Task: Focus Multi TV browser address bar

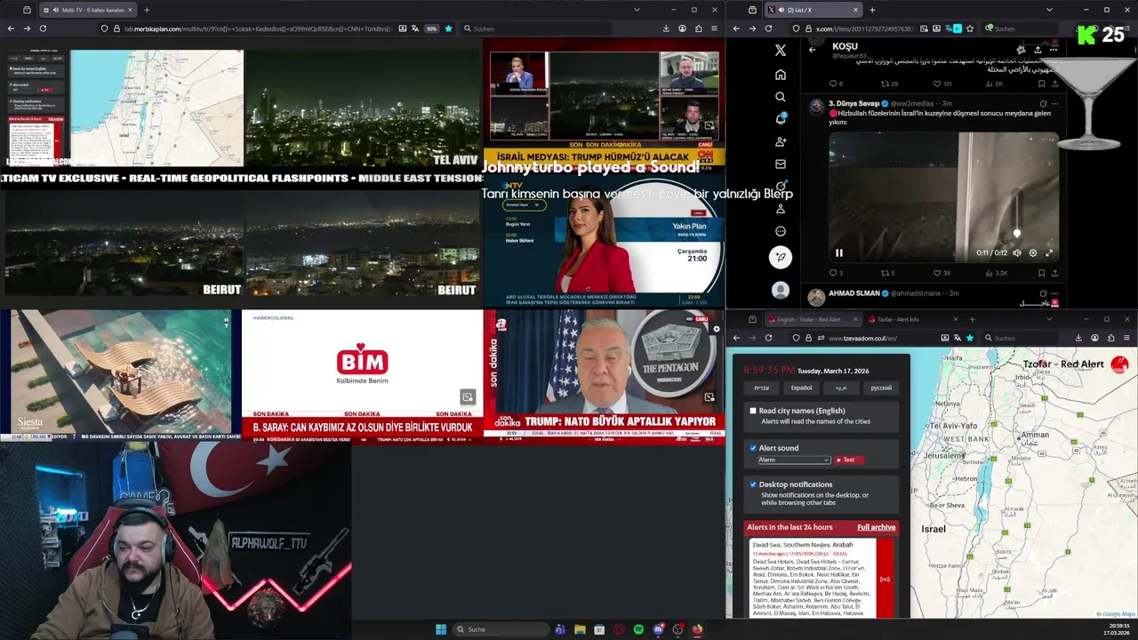Action: pos(258,28)
